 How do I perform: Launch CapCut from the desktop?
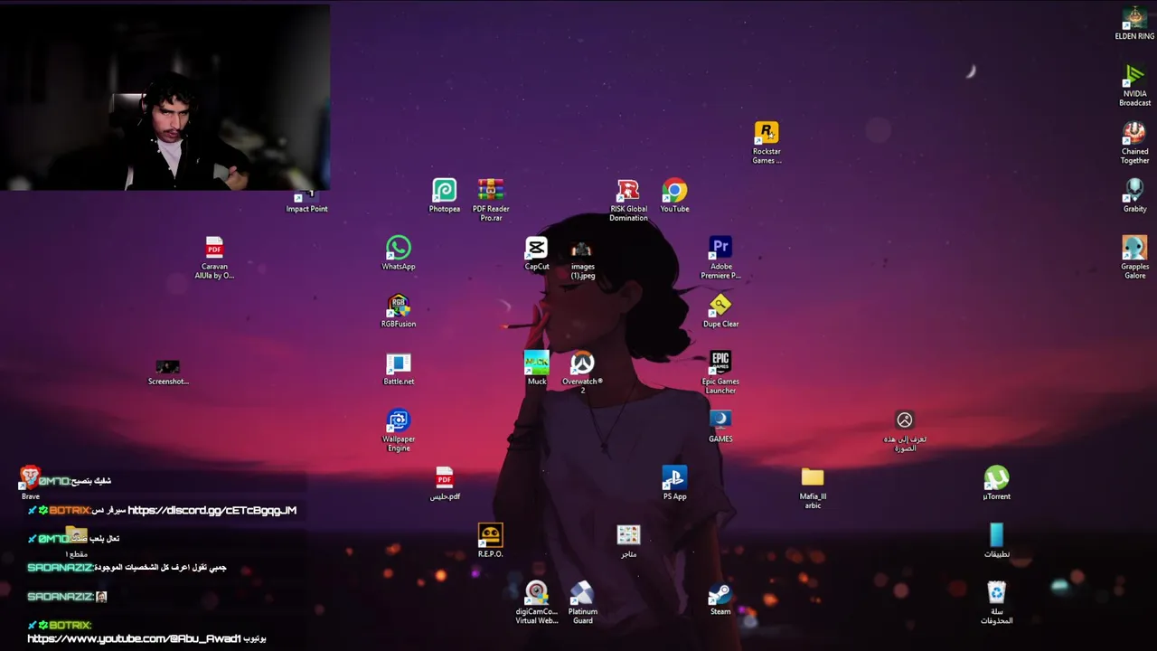click(537, 253)
